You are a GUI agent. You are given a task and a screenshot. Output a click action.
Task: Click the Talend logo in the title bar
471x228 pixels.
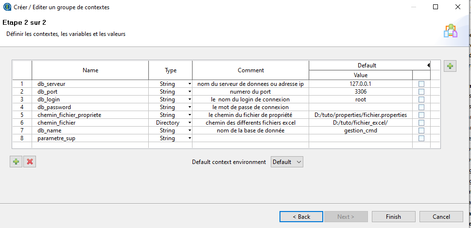7,7
